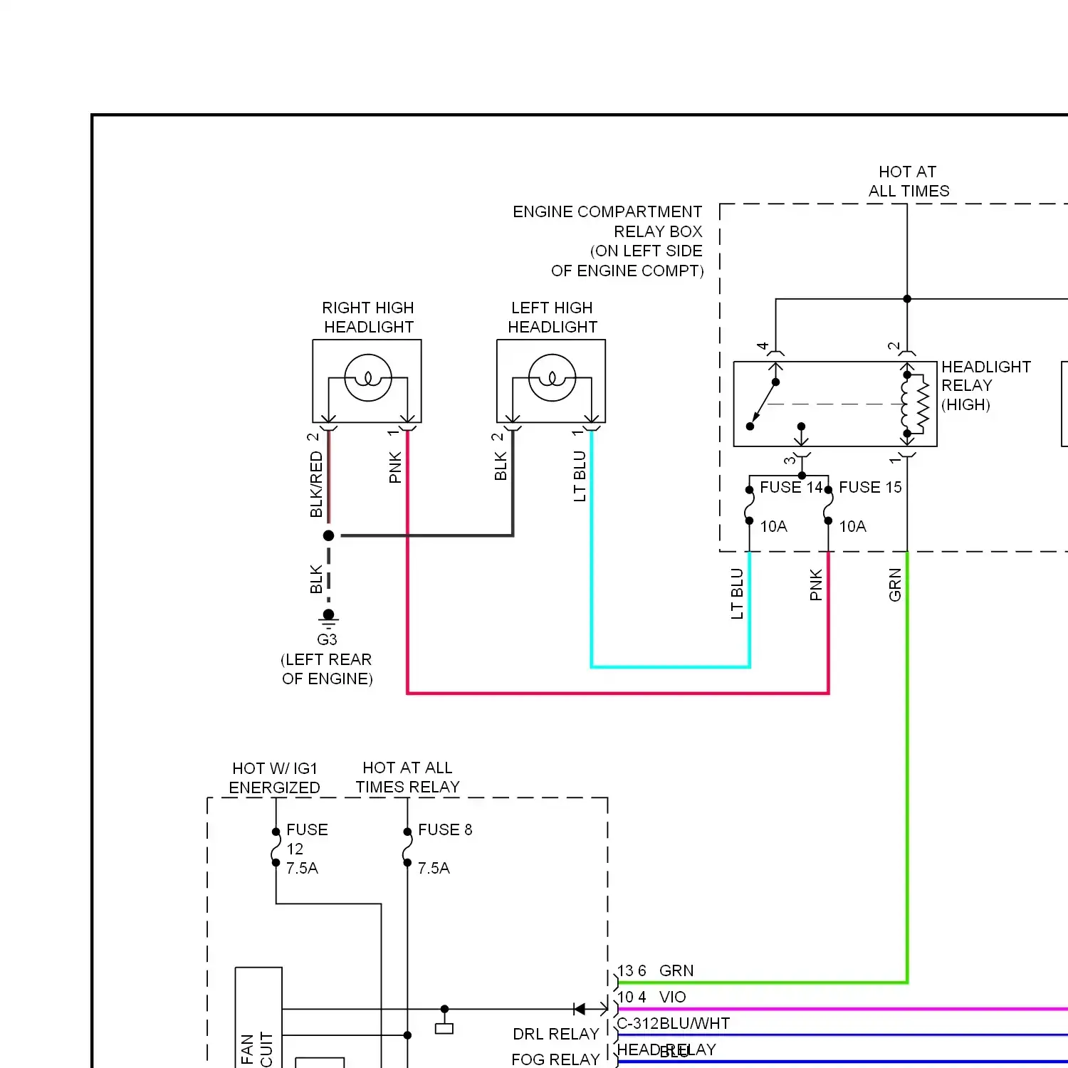Select the HOT AT ALL TIMES label

tap(909, 182)
